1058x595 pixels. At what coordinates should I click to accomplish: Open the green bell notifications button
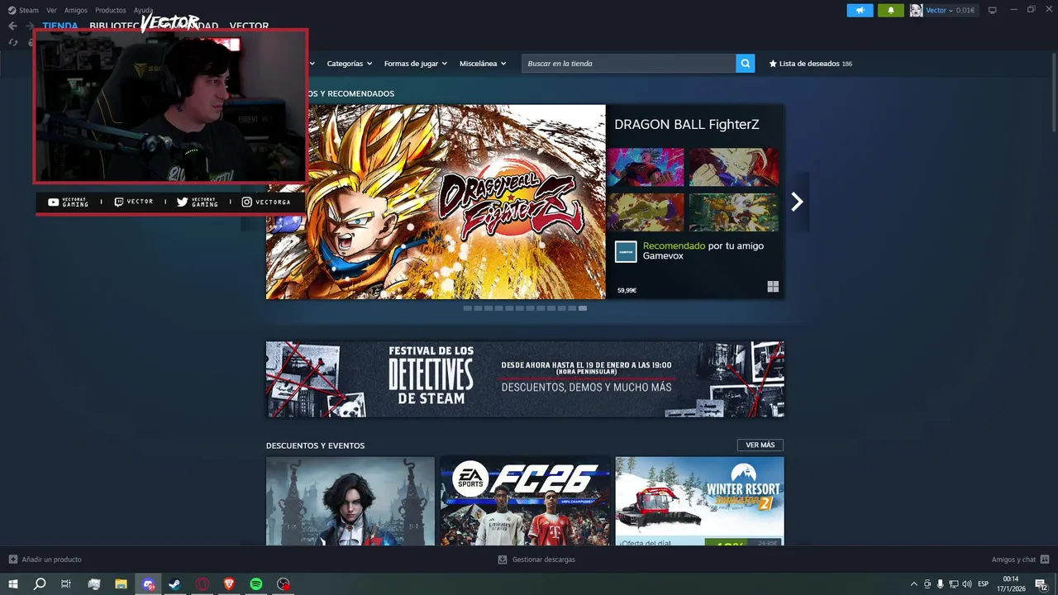click(891, 10)
